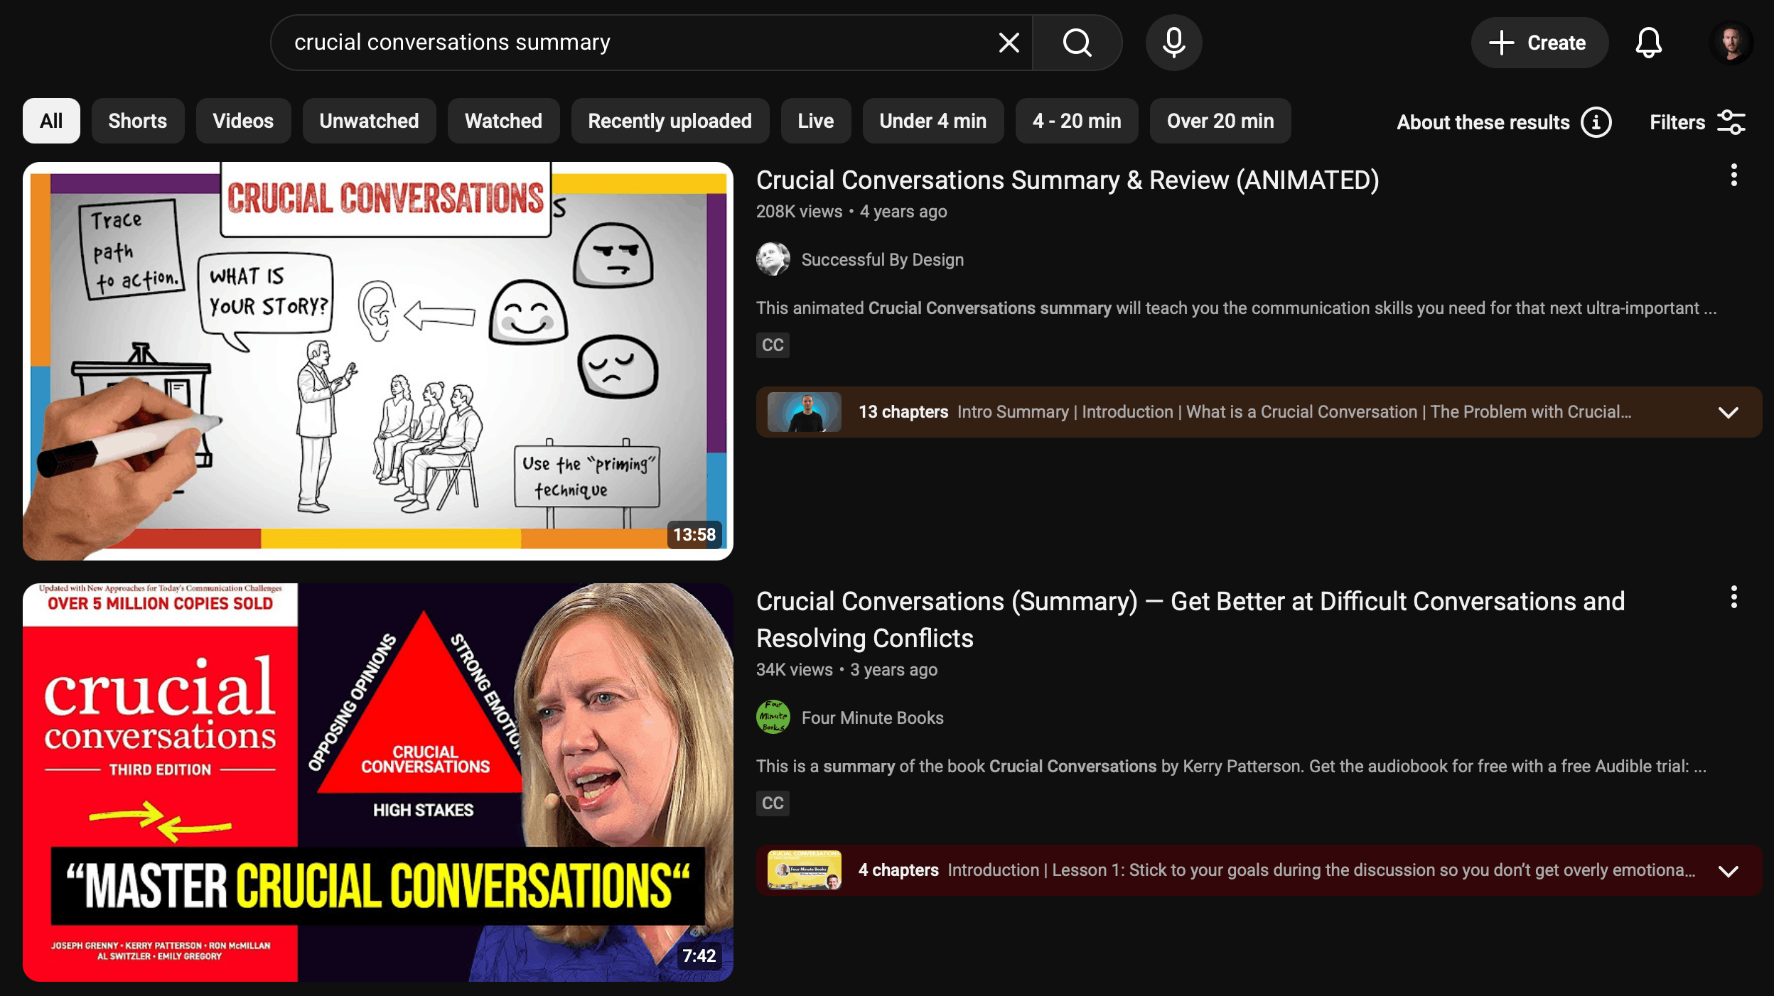The image size is (1774, 996).
Task: Open three-dot menu for Four Minute Books video
Action: tap(1733, 597)
